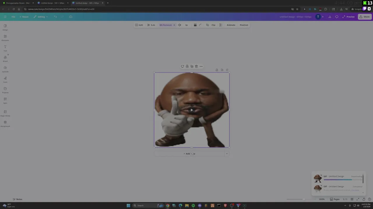Toggle the Notes panel
This screenshot has height=209, width=373.
[17, 199]
